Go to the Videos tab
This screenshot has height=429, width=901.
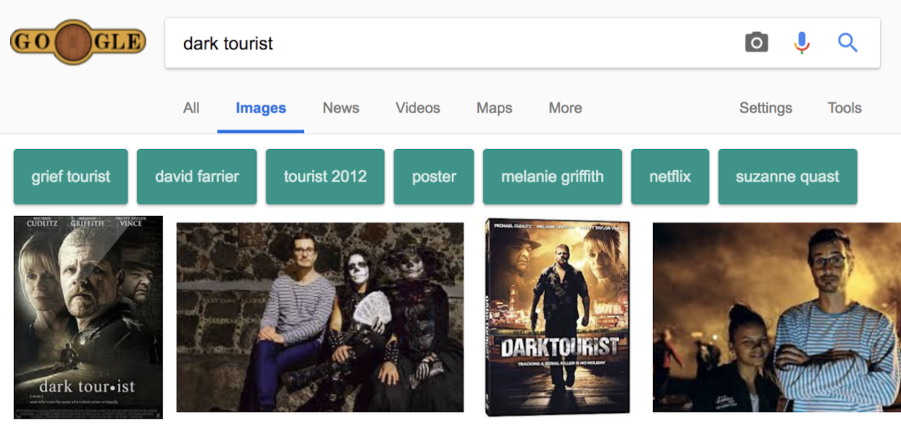coord(418,108)
